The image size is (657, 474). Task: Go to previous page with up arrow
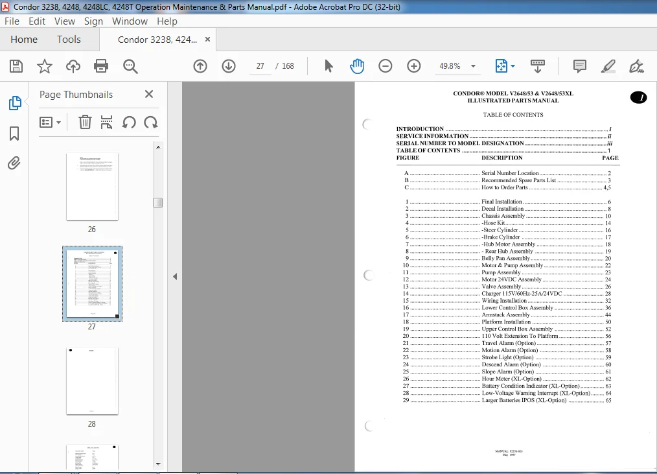click(x=200, y=66)
